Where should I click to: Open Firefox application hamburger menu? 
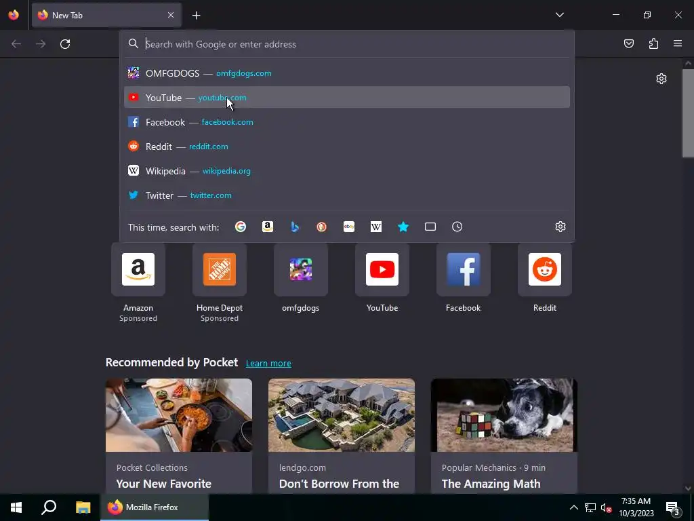tap(678, 43)
